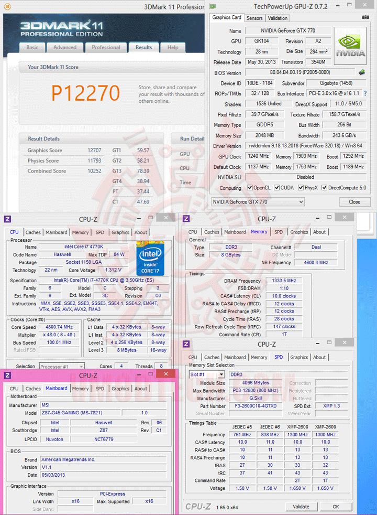The width and height of the screenshot is (377, 515).
Task: Click the motherboard model Z87-G45 GAMING field
Action: 80,413
